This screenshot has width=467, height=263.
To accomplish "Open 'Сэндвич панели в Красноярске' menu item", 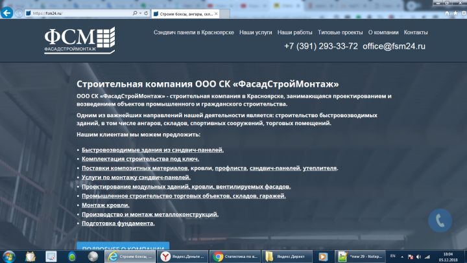I will tap(193, 32).
